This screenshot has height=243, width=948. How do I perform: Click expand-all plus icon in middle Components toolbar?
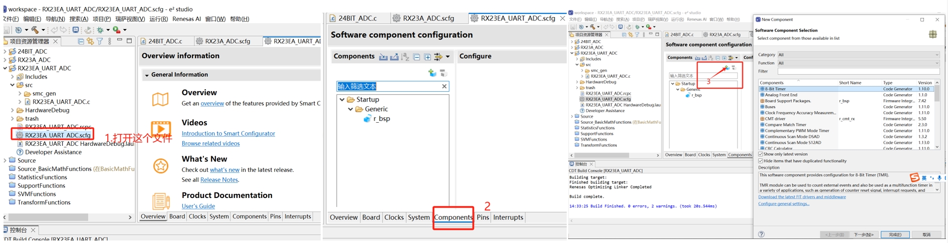[427, 57]
